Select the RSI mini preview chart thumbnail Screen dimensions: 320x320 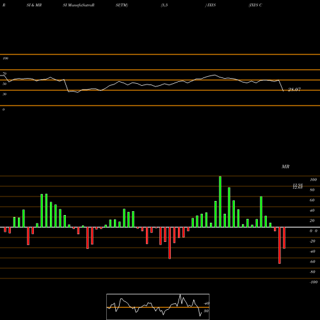158,307
